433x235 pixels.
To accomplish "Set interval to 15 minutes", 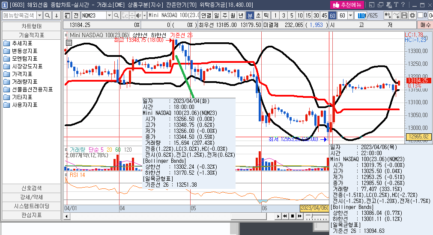I will (308, 15).
